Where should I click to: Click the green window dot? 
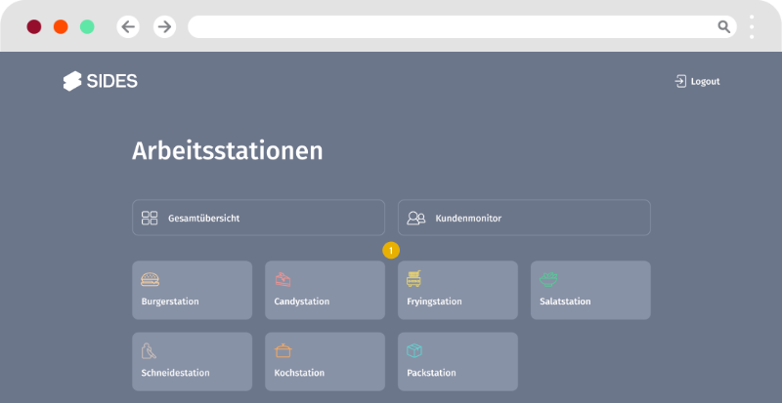87,27
